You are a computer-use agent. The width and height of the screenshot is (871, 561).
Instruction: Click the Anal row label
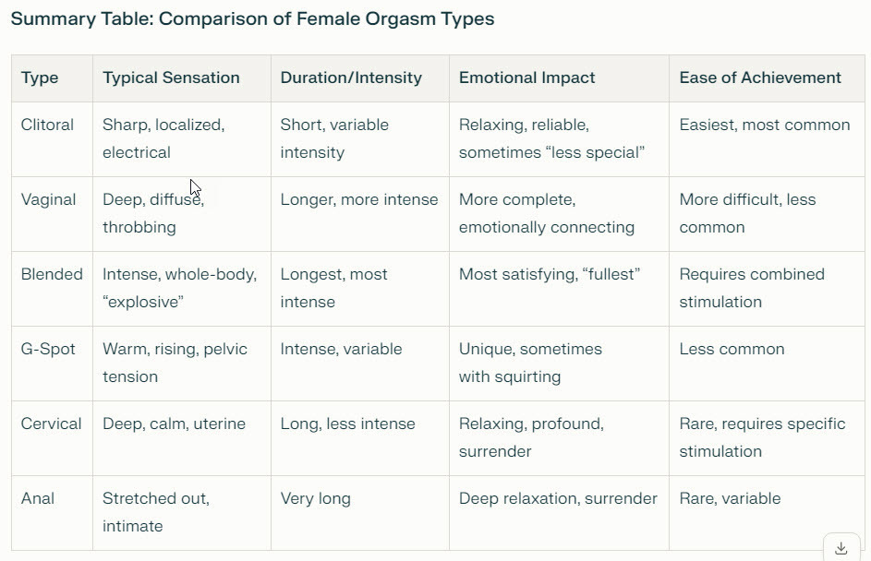[38, 498]
